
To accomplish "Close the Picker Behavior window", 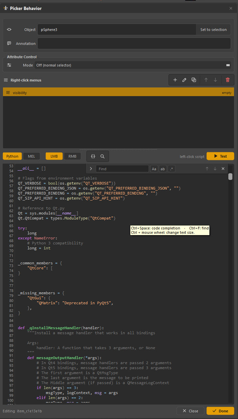I will [x=231, y=8].
